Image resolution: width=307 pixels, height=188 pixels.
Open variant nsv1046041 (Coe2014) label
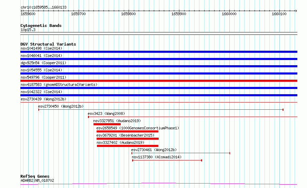[x=41, y=56]
